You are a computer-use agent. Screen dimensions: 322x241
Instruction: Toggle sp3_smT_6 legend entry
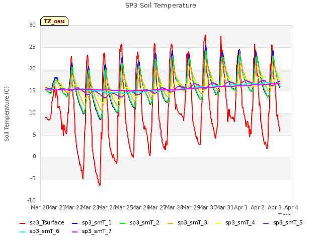39,231
